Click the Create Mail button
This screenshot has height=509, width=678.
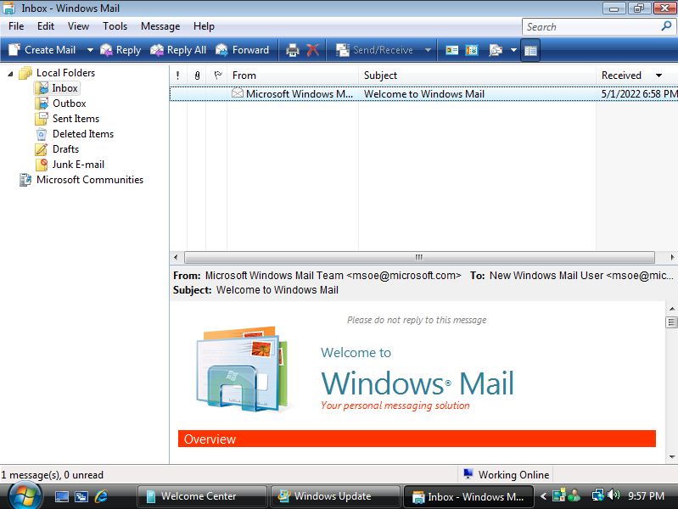[42, 50]
